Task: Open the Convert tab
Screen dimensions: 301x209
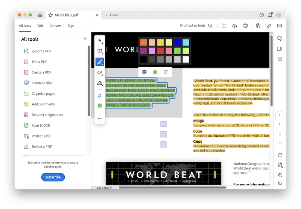Action: click(x=55, y=26)
